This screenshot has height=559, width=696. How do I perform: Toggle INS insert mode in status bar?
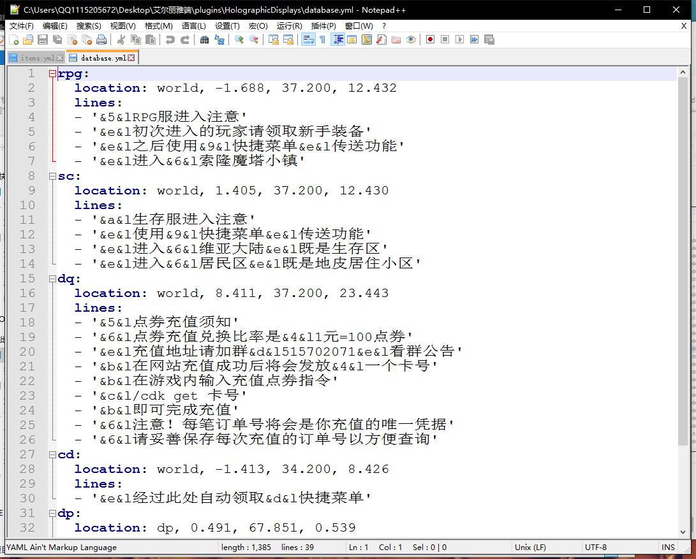[x=668, y=547]
